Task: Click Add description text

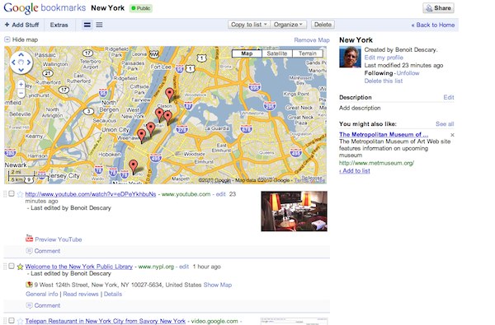Action: 360,108
